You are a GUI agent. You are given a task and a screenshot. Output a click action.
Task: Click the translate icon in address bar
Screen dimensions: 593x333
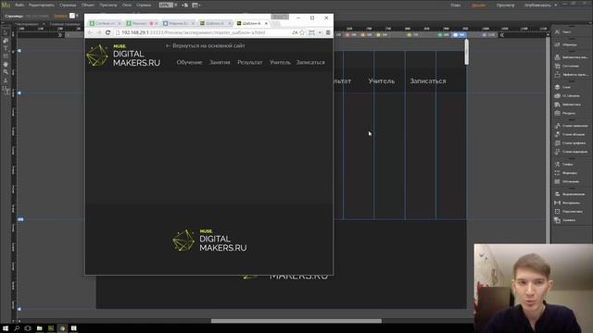point(295,33)
